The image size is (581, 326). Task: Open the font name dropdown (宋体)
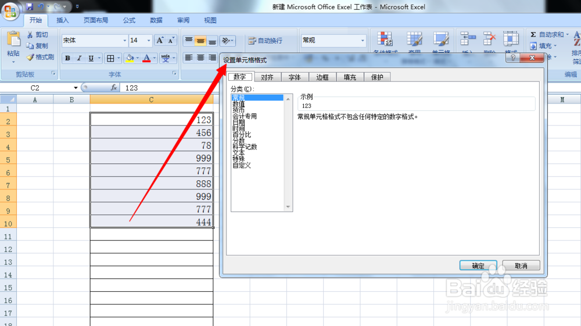[x=124, y=40]
